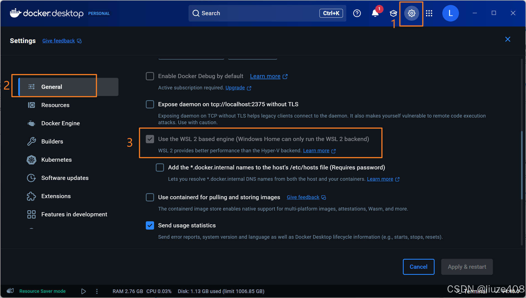Enable Docker Debug by default checkbox

click(x=150, y=76)
